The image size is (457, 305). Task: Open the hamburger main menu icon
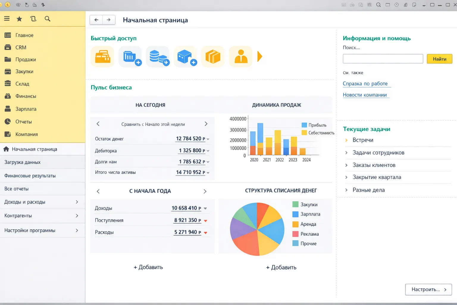tap(7, 19)
